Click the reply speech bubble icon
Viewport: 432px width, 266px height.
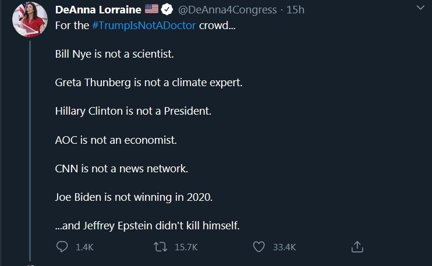tap(62, 247)
